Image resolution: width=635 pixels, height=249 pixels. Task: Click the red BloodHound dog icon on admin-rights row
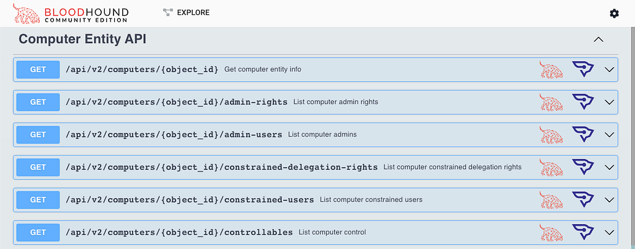[x=551, y=102]
